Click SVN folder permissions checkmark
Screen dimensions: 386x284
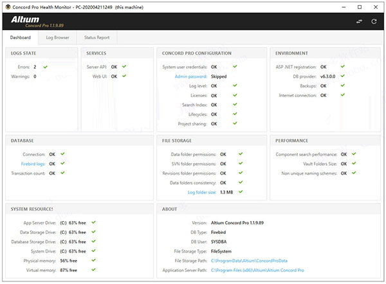[241, 163]
